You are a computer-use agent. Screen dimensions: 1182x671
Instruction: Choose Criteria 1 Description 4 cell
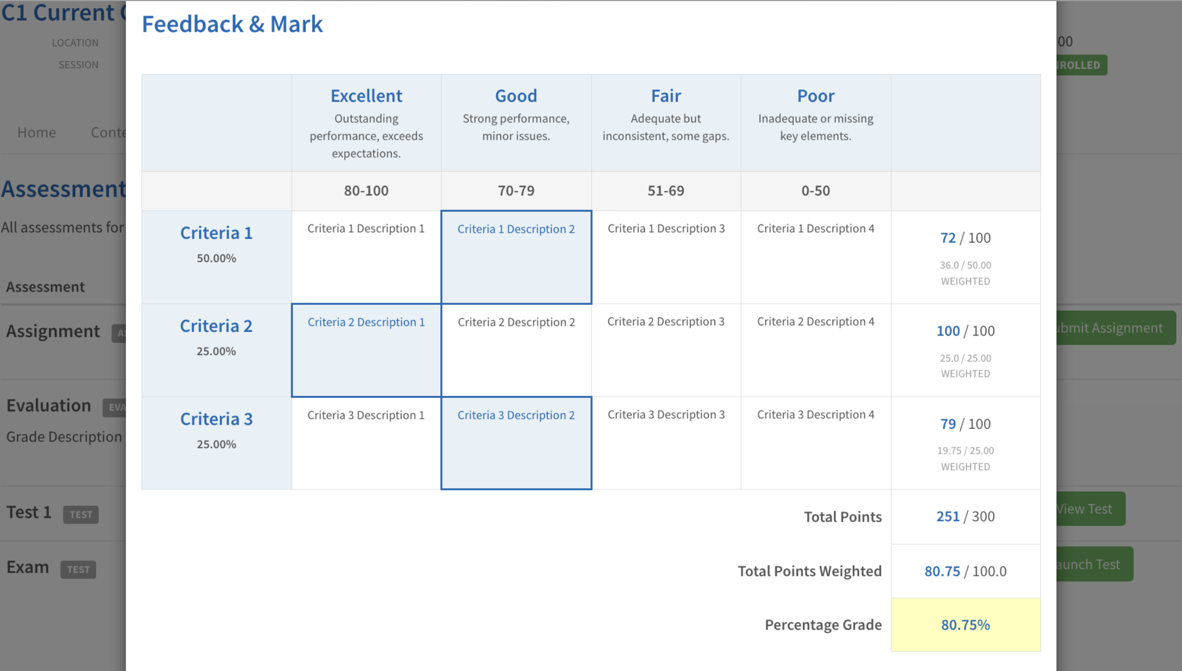tap(815, 256)
